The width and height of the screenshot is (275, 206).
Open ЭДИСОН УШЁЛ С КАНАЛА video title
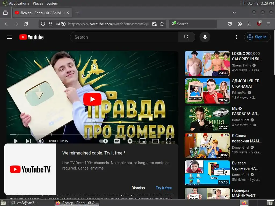(245, 84)
